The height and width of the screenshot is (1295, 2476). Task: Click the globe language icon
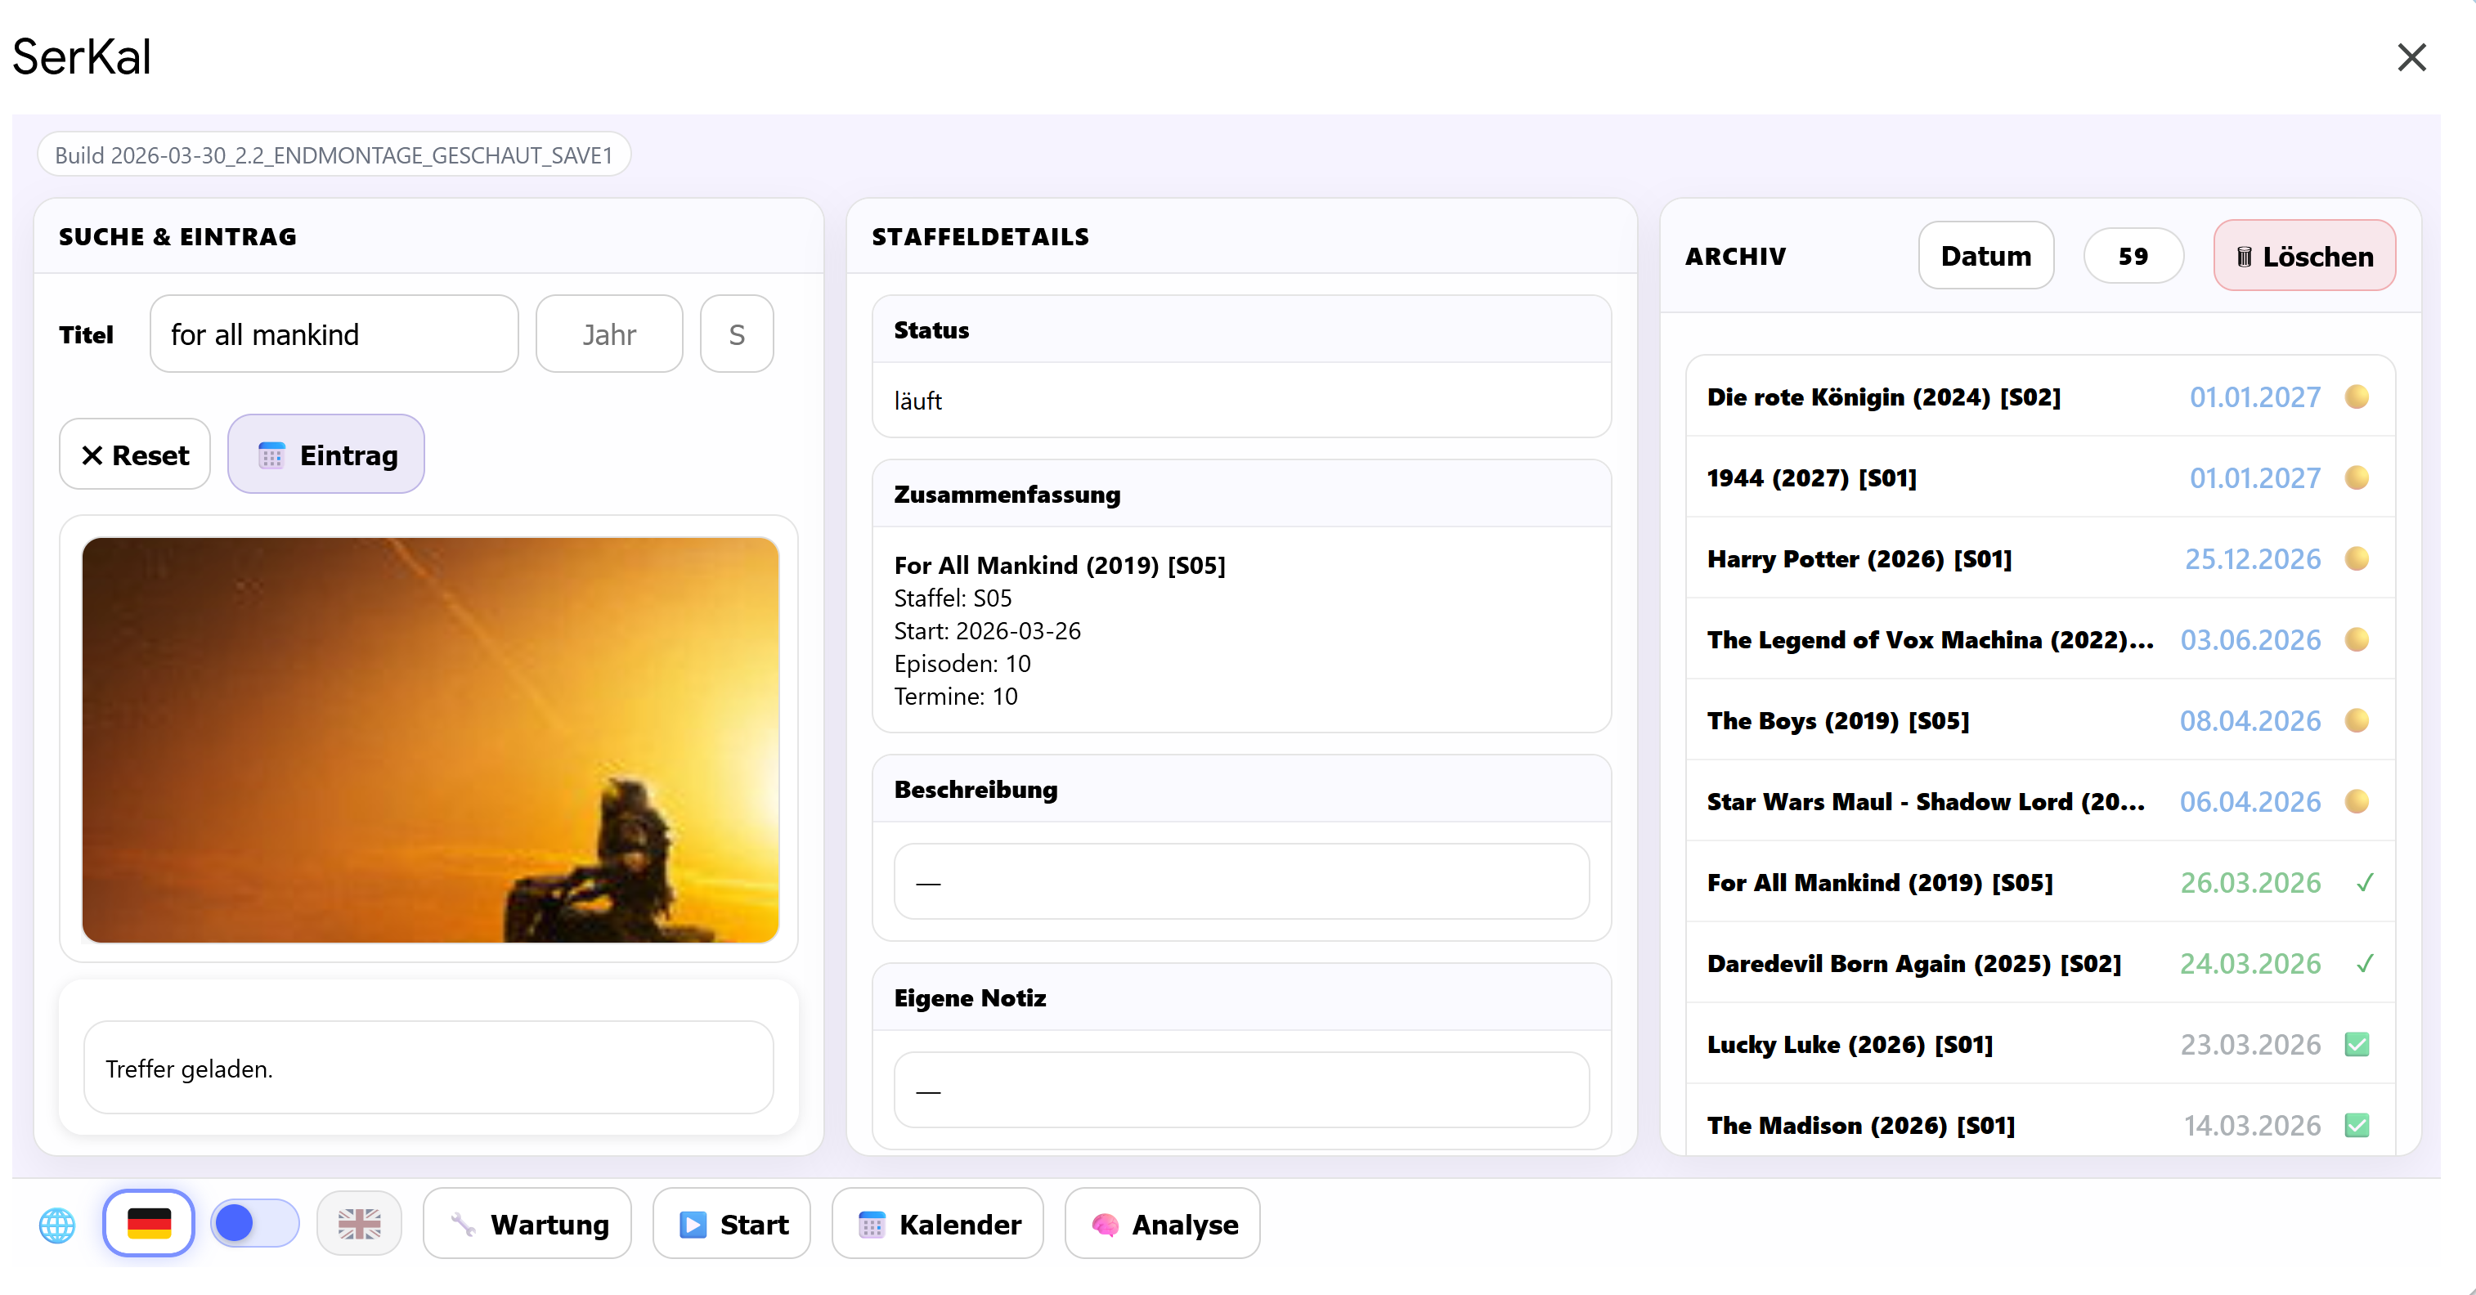click(x=56, y=1224)
